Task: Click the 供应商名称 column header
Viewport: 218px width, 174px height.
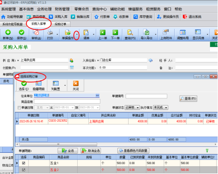Action: (108, 115)
